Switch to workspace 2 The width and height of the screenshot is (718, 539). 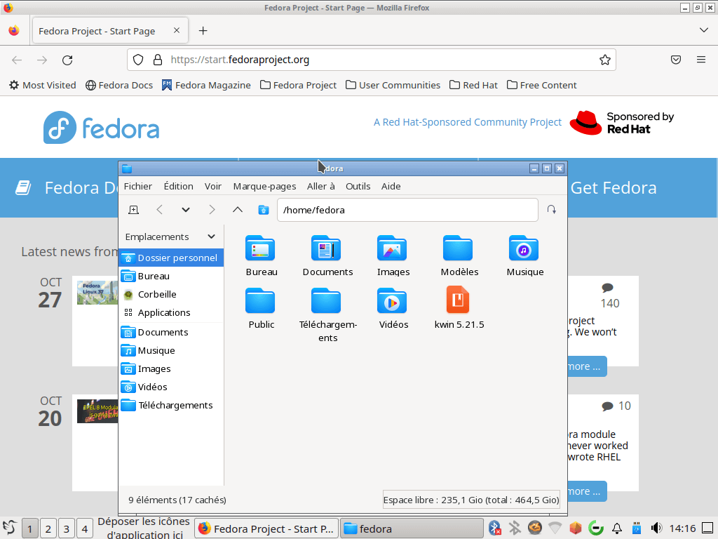coord(48,529)
